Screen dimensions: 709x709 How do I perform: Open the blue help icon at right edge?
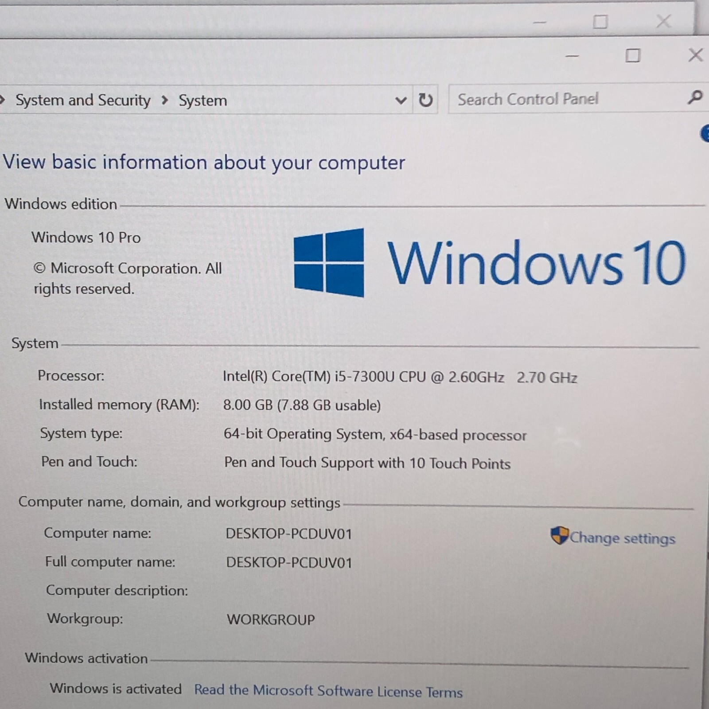pos(705,133)
